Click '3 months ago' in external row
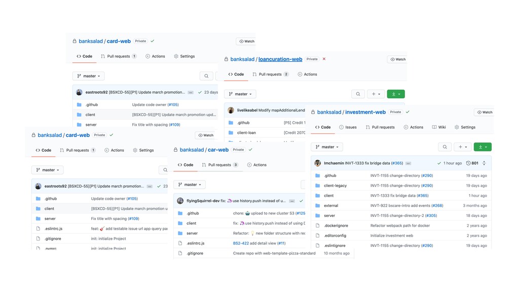Viewport: 519px width, 292px height. point(474,206)
